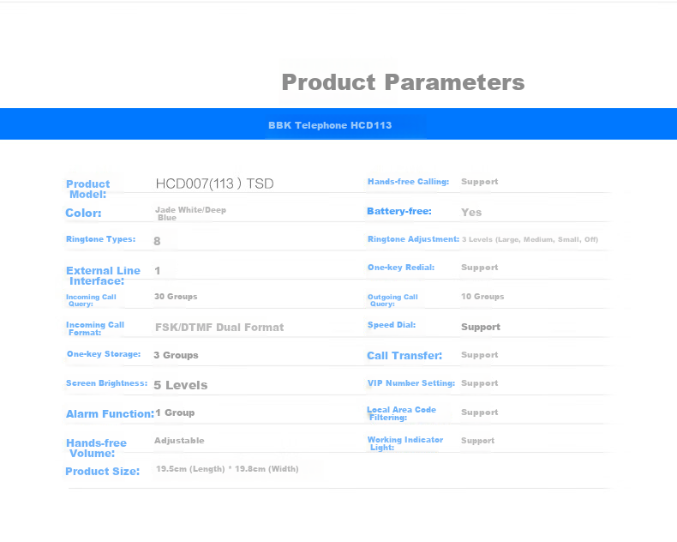Screen dimensions: 677x542
Task: Select the HCD007(113) TSD model value
Action: pyautogui.click(x=214, y=184)
